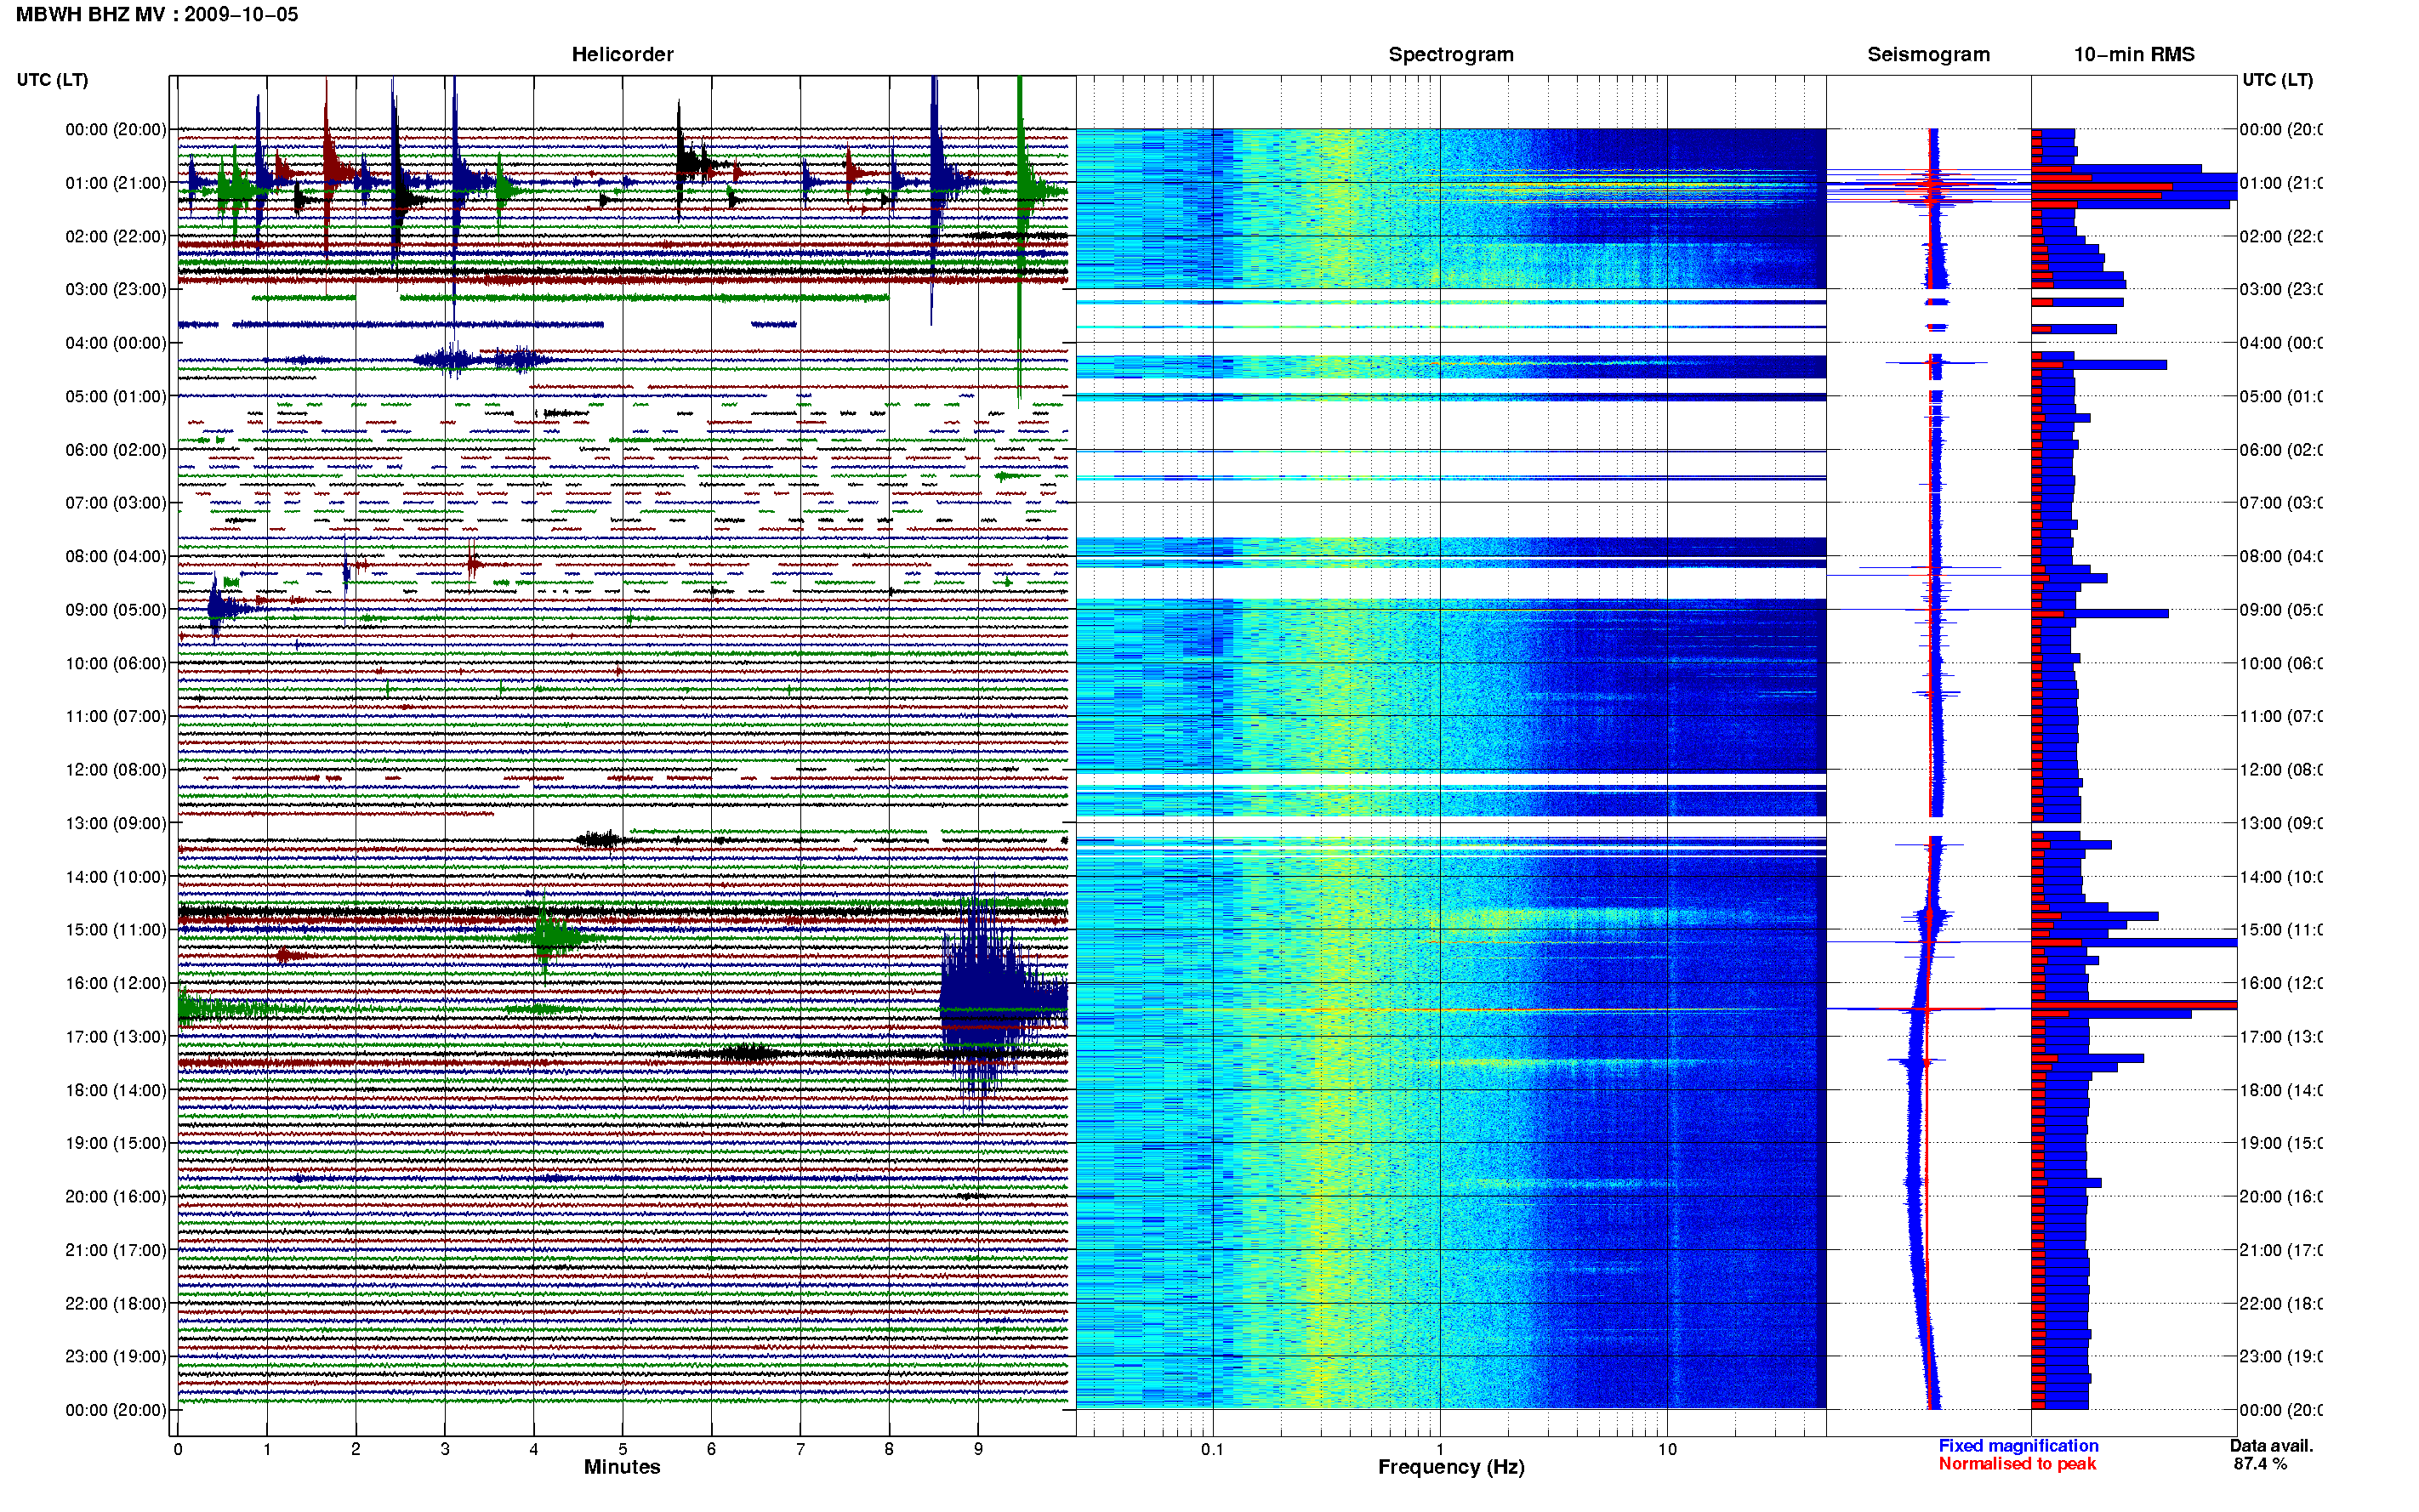Click seismogram spike at 01:00
Viewport: 2419px width, 1512px height.
click(x=1930, y=184)
